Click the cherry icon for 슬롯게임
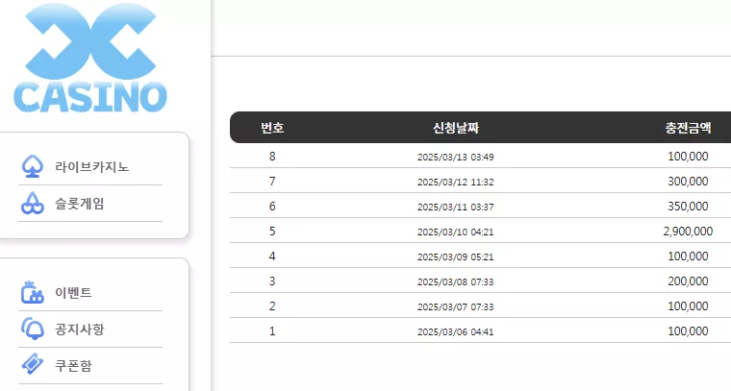 click(32, 204)
